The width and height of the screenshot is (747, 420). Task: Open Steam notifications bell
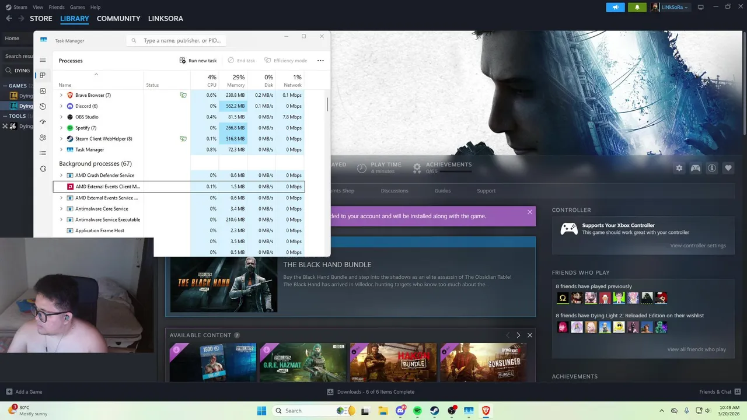(x=637, y=7)
